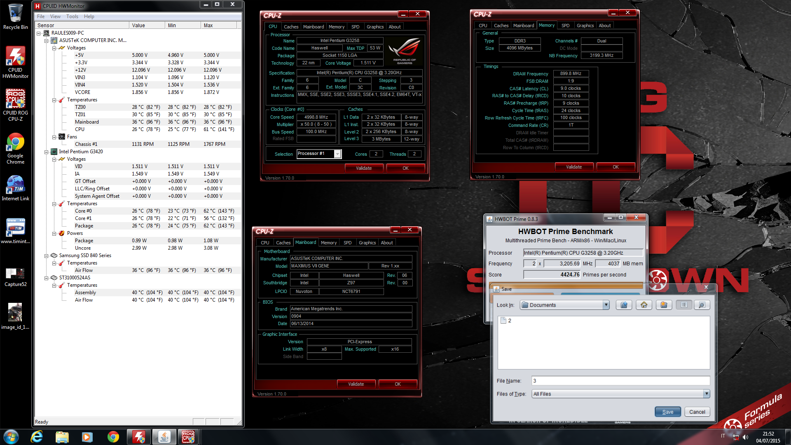Open www.timint desktop shortcut

pos(15,231)
